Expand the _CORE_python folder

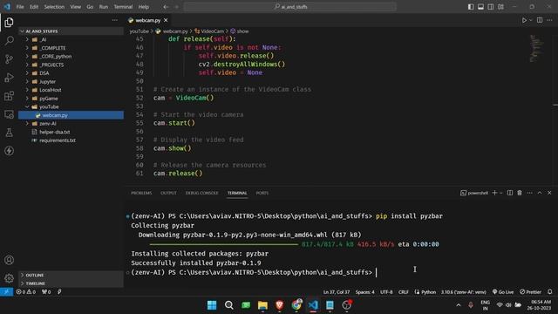[x=27, y=56]
